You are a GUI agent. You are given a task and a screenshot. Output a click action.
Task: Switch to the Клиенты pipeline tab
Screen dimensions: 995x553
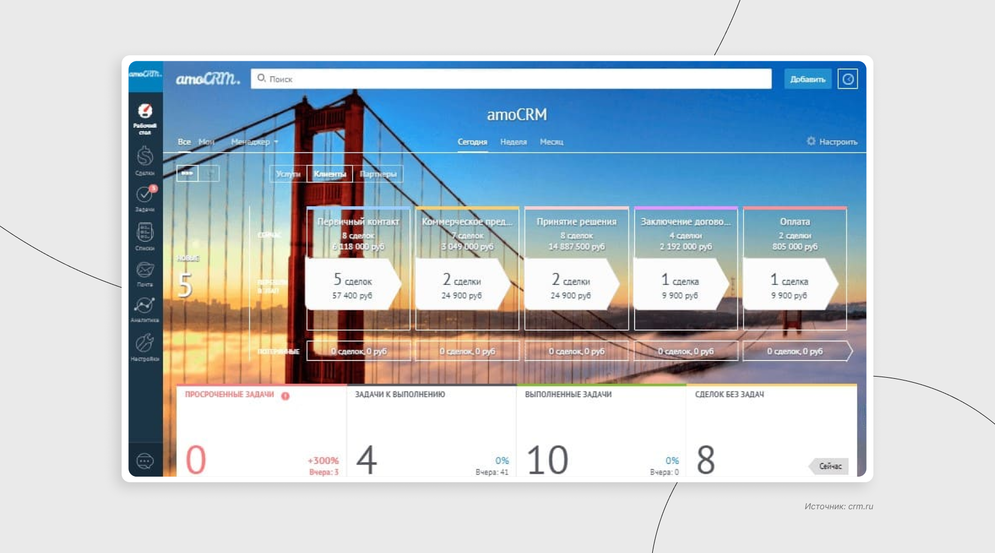329,174
